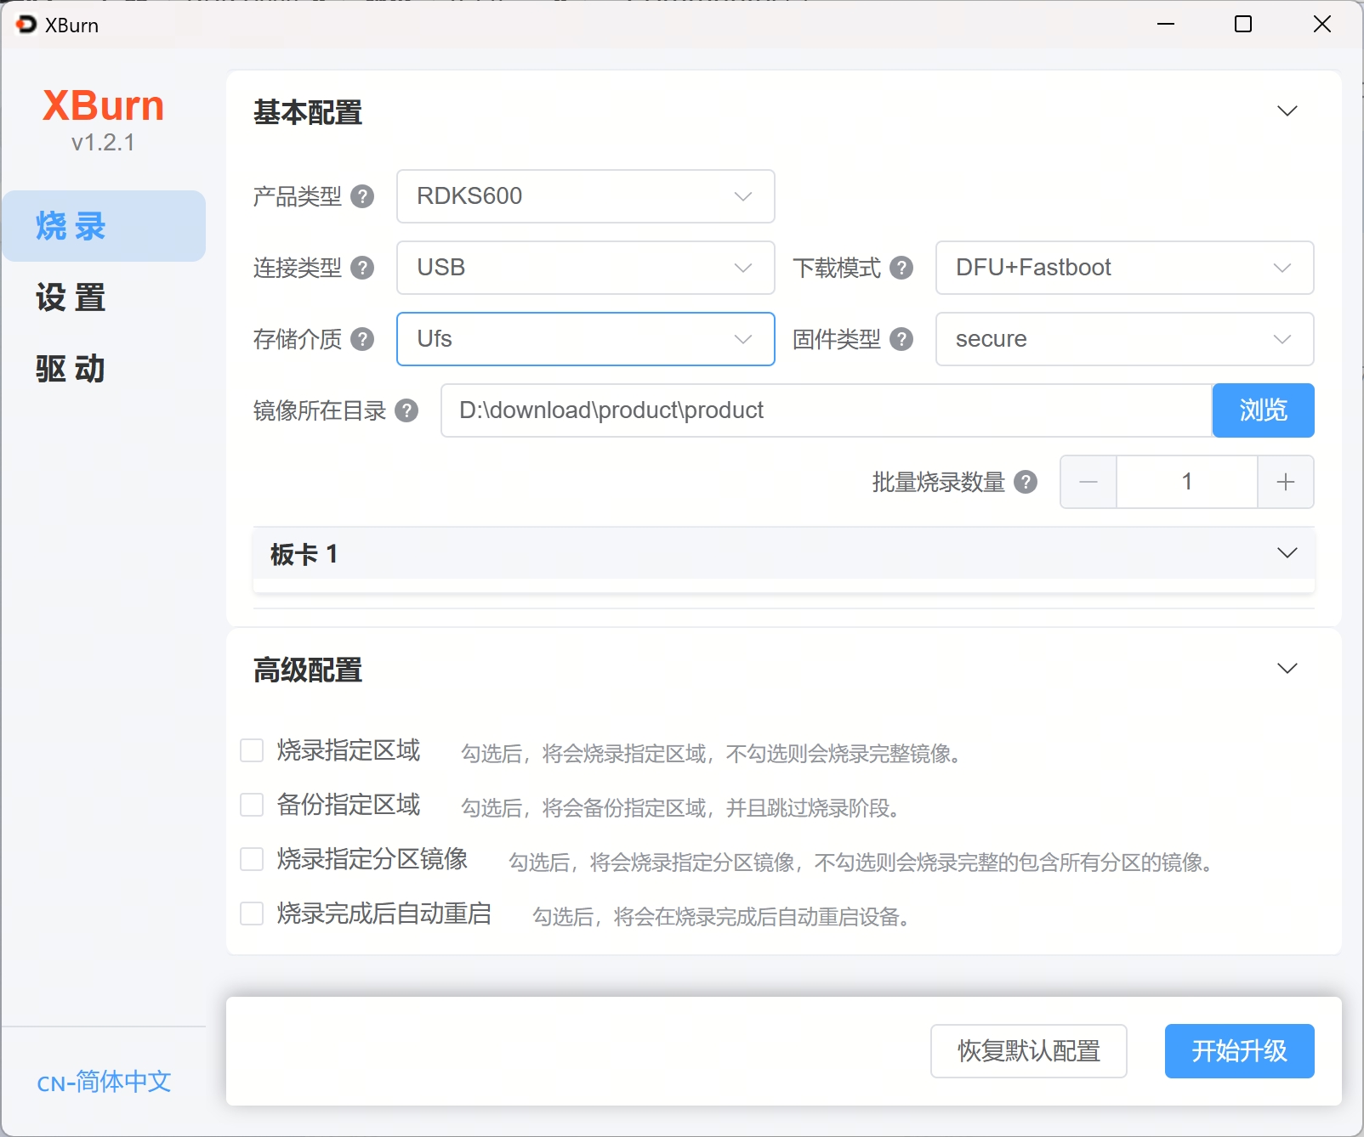
Task: Collapse the 基本配置 section chevron
Action: click(x=1287, y=111)
